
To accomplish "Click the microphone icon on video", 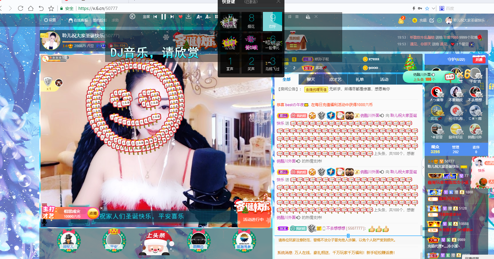I will [44, 222].
